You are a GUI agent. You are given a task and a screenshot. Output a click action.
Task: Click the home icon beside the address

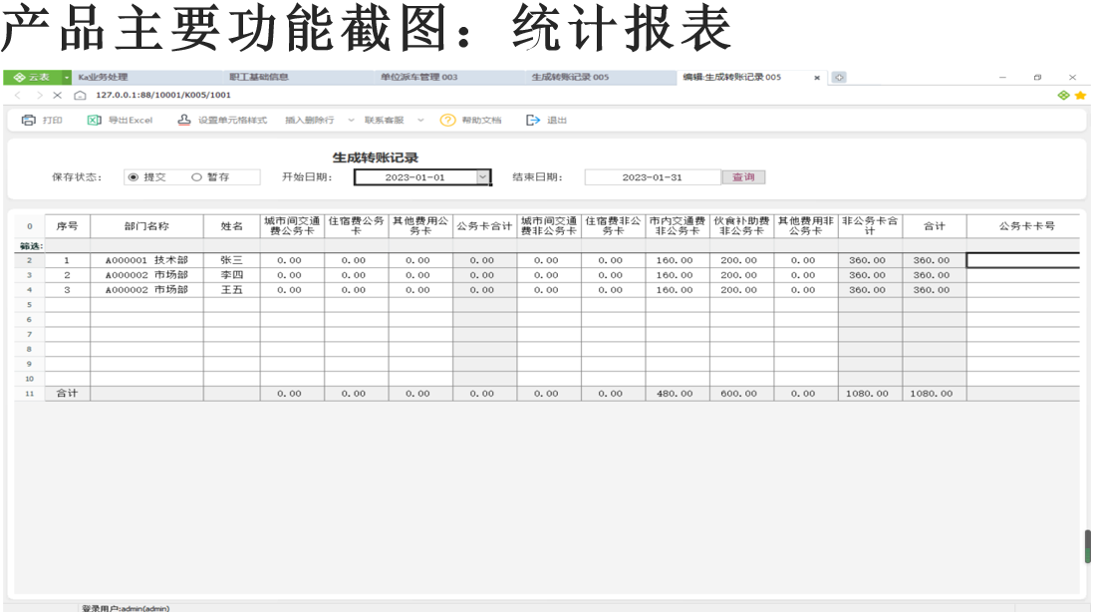pyautogui.click(x=80, y=95)
